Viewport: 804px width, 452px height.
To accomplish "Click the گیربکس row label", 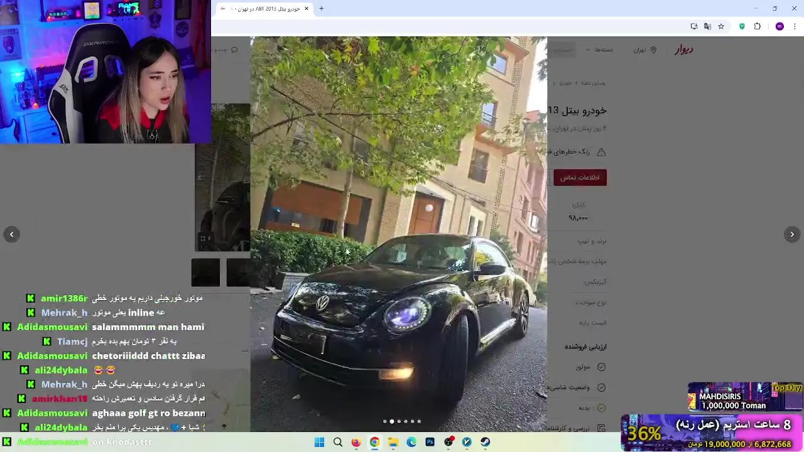I will pos(595,282).
